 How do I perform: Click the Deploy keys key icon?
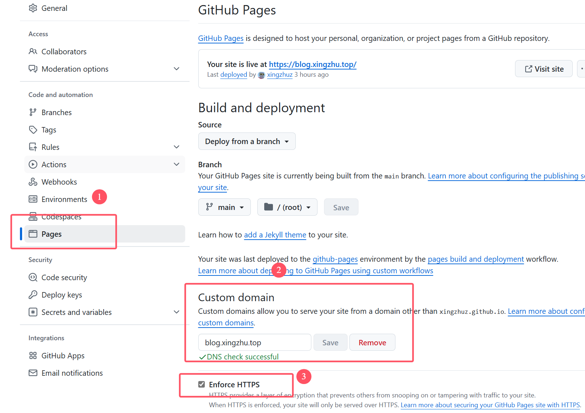pos(33,295)
